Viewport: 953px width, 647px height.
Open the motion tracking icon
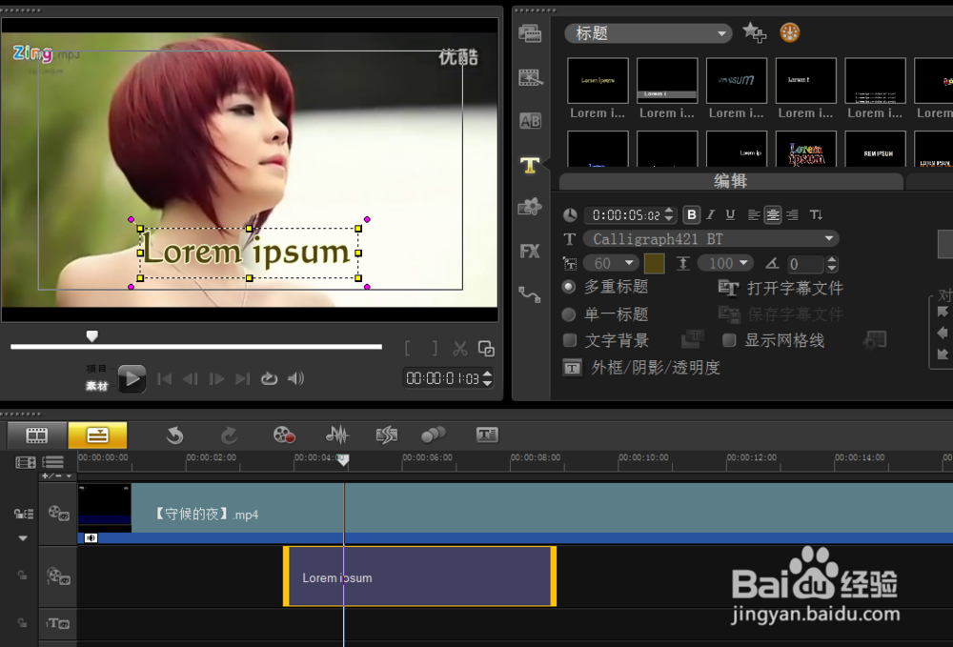[434, 435]
